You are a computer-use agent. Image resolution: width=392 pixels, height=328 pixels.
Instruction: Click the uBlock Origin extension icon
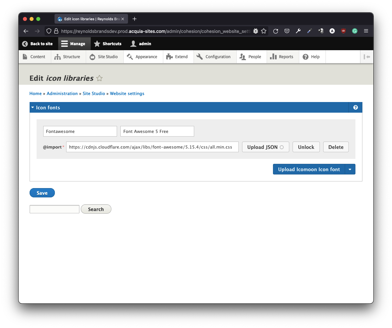pos(343,31)
